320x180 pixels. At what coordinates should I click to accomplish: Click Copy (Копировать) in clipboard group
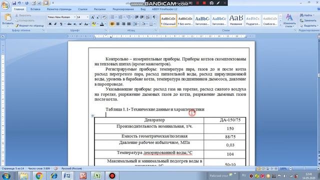(x=24, y=20)
